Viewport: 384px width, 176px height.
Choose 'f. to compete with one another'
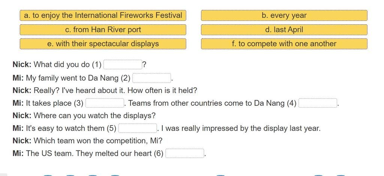point(284,44)
